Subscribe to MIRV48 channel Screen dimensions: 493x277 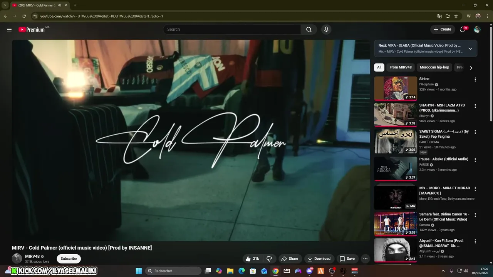click(69, 259)
